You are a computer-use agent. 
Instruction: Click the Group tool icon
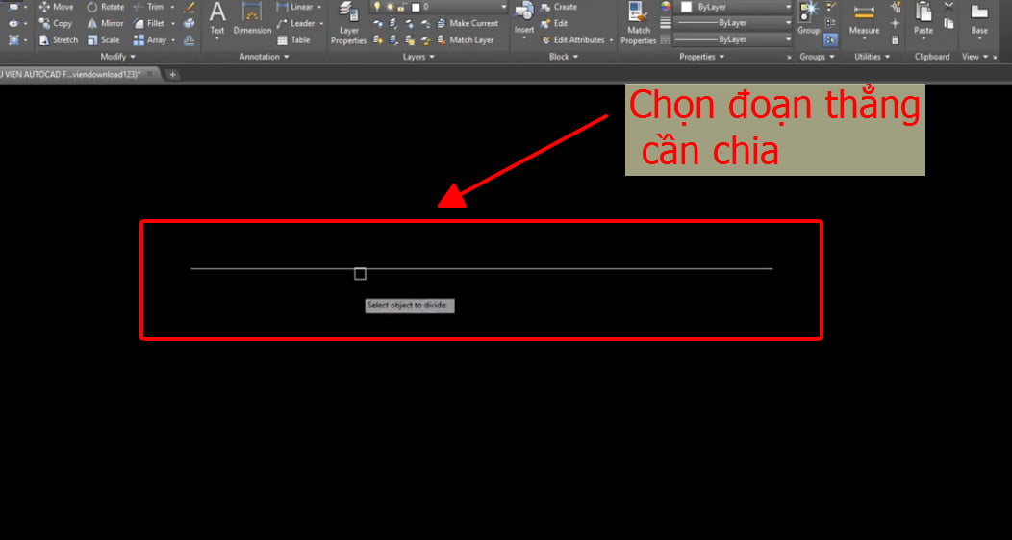[808, 18]
